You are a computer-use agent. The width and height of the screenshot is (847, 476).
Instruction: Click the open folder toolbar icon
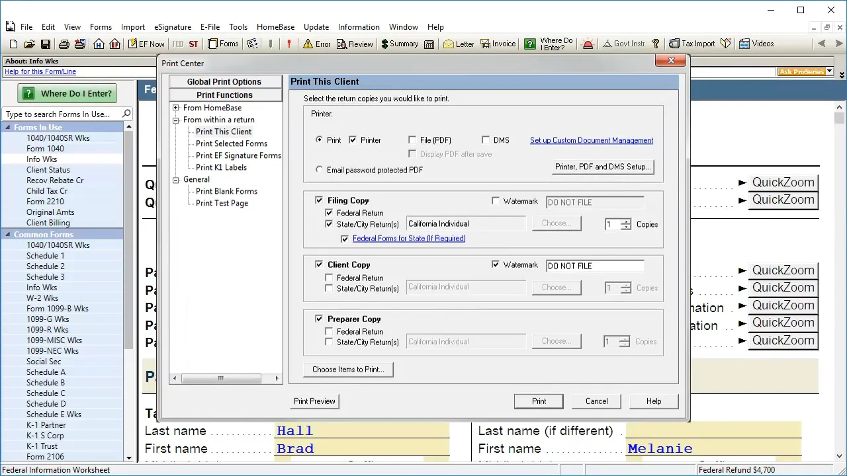pyautogui.click(x=29, y=44)
